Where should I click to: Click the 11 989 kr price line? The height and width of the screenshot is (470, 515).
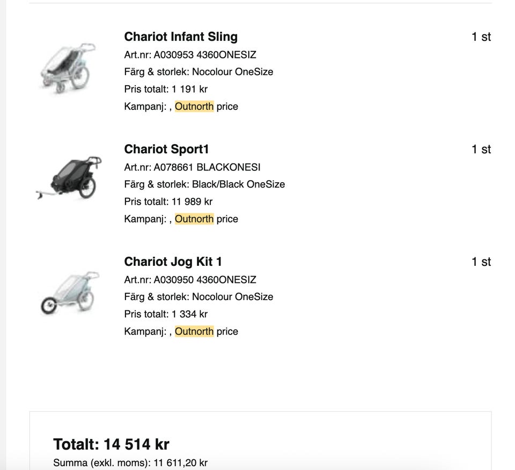point(168,202)
